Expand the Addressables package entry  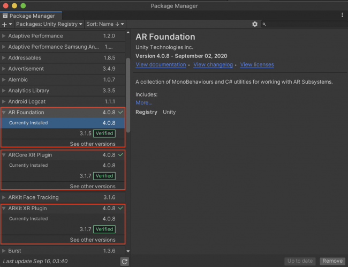4,58
